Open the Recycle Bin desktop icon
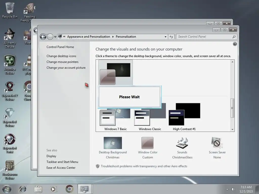 [10, 10]
